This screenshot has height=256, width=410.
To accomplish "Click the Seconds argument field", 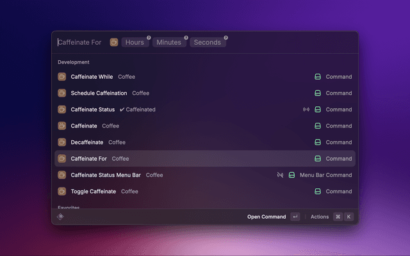I will coord(207,42).
